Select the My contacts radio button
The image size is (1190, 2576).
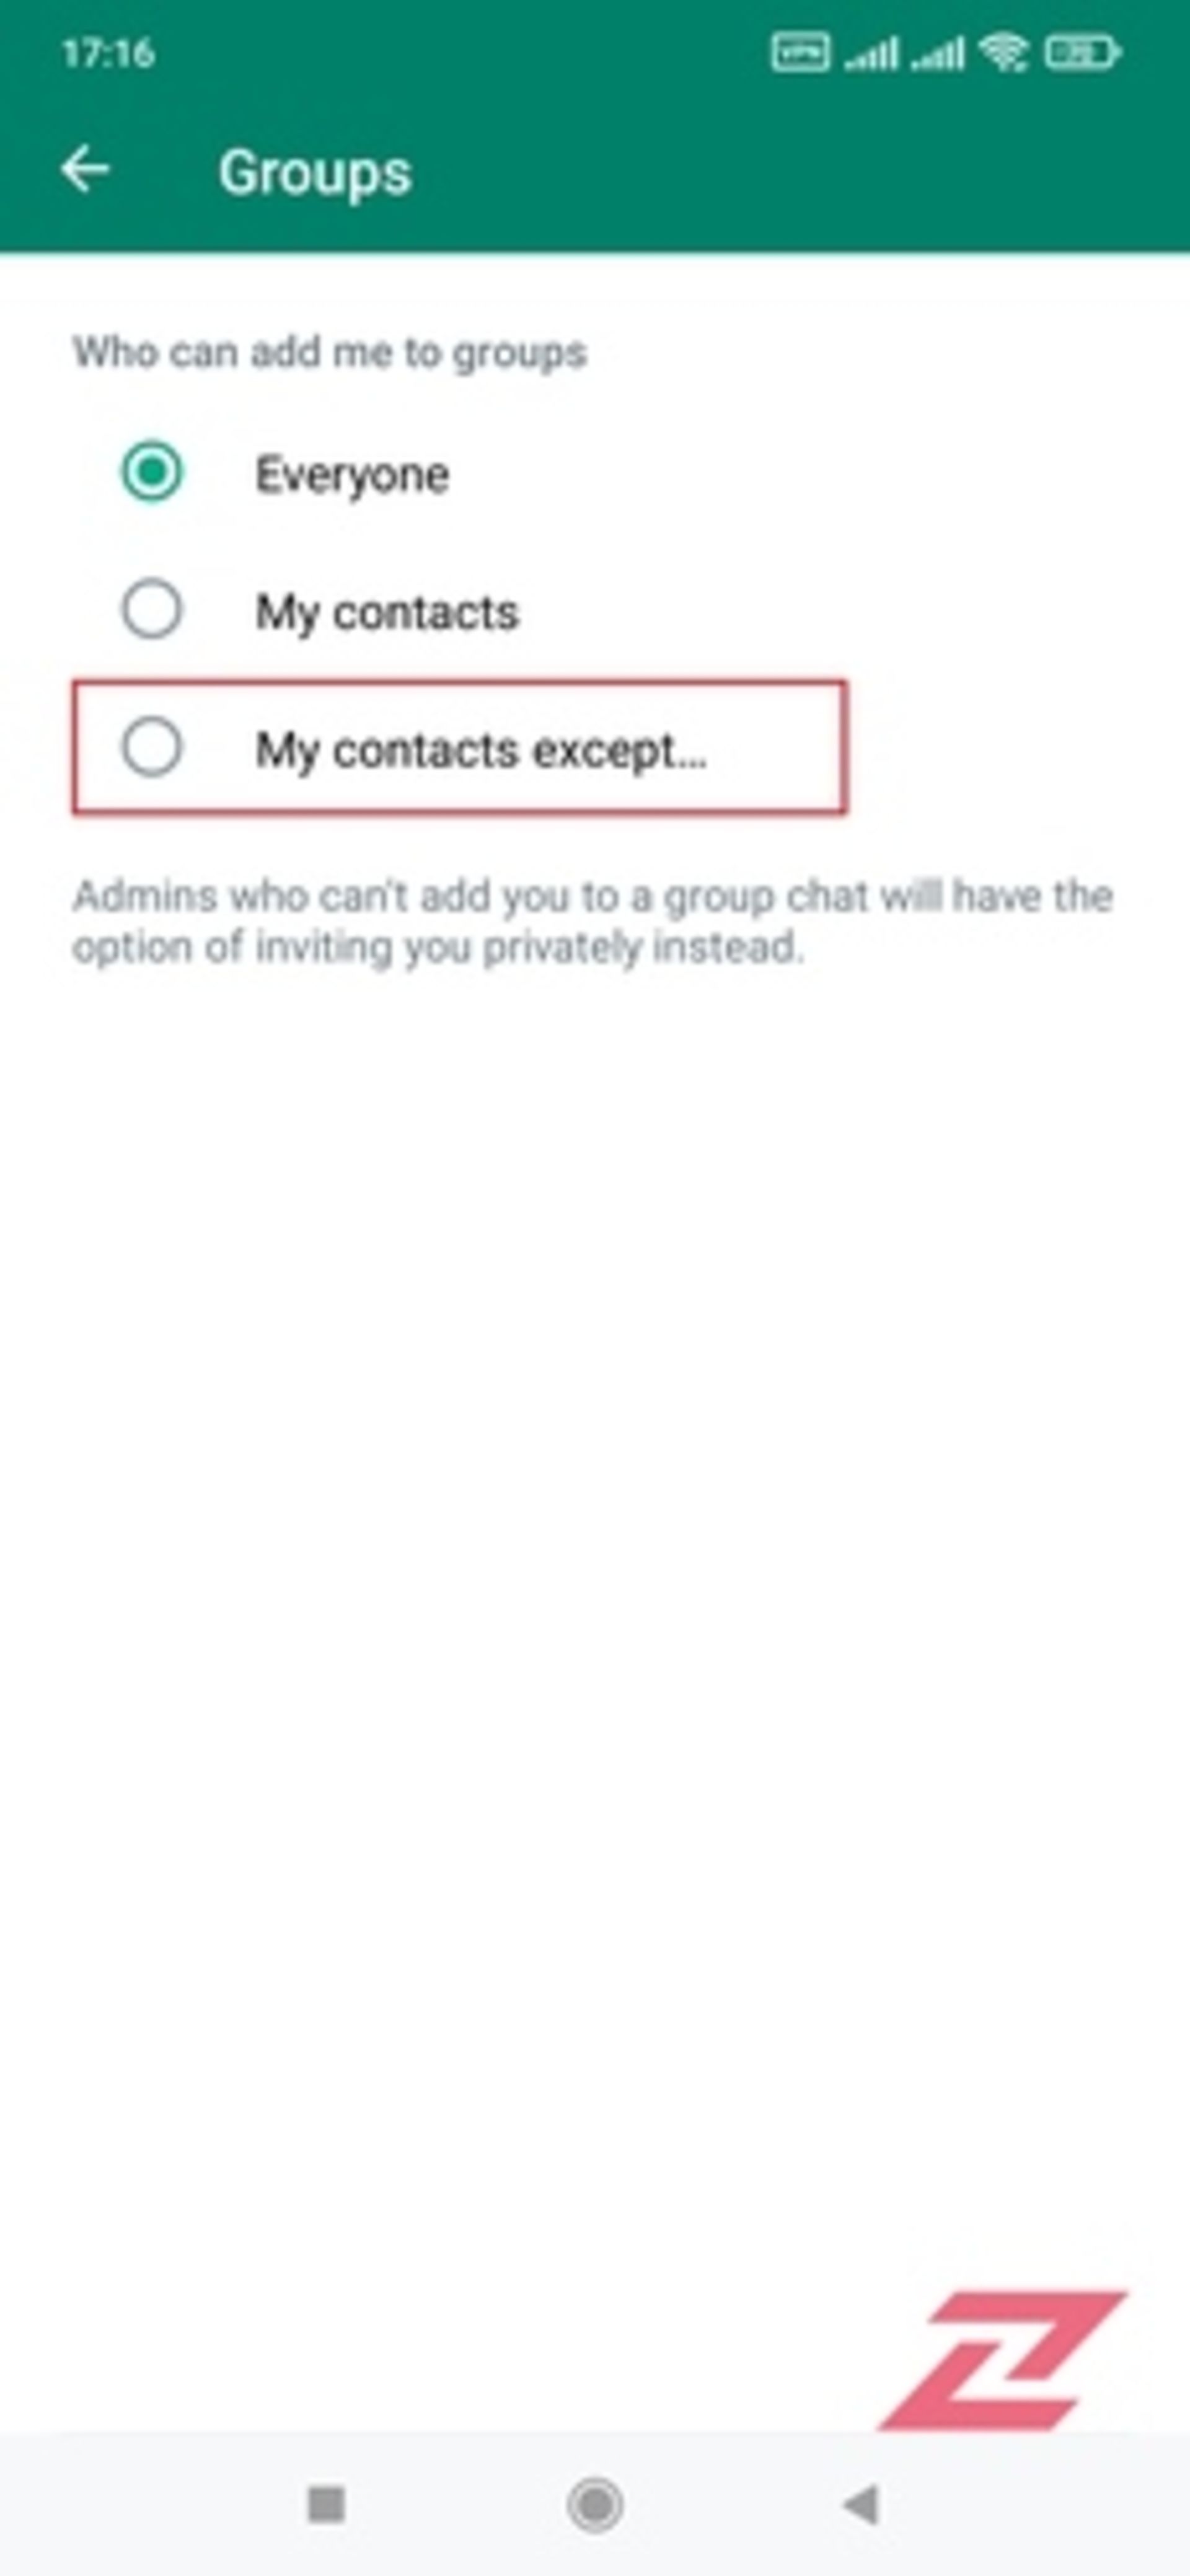point(152,610)
